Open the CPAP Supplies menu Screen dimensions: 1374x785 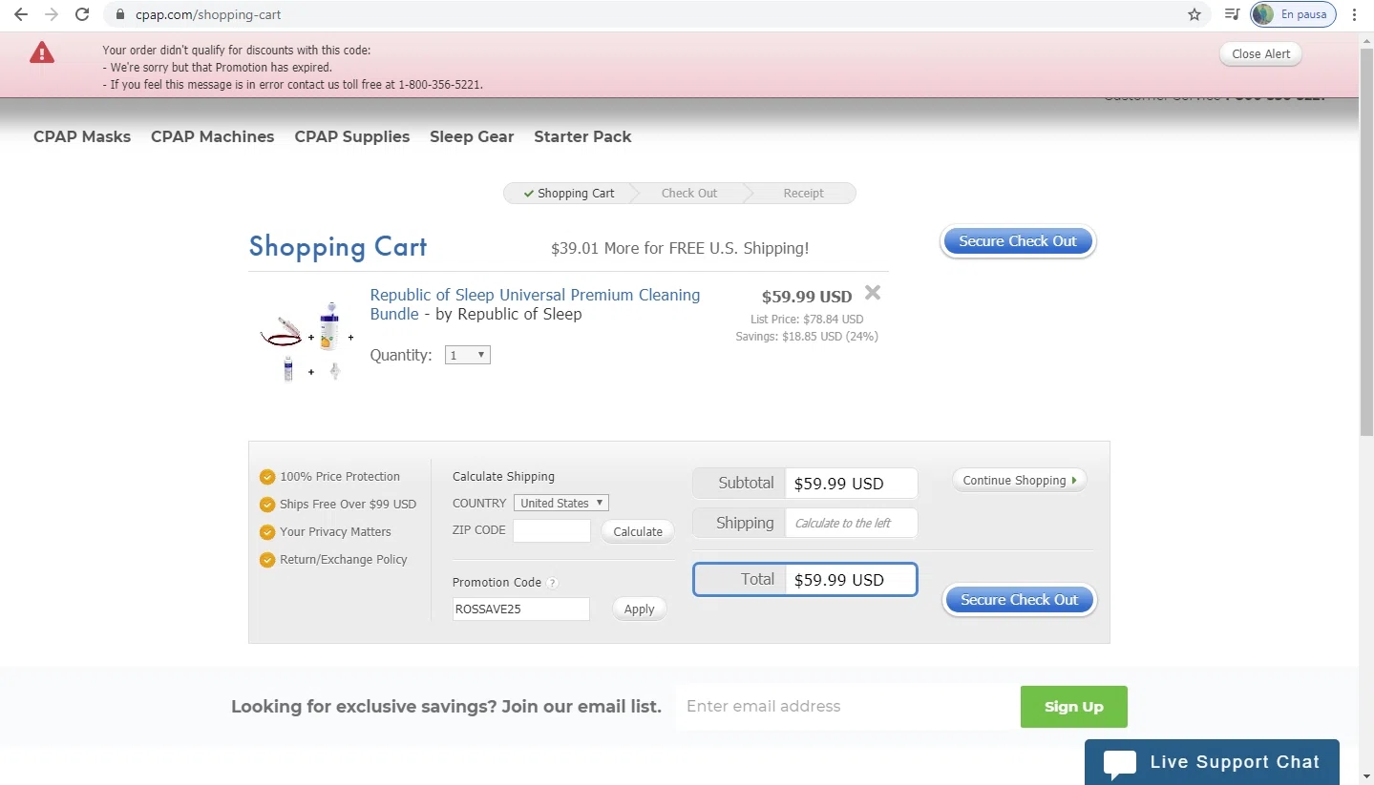[x=351, y=136]
